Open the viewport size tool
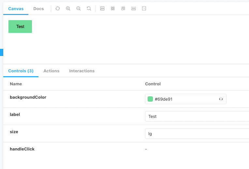The image size is (249, 169). coord(123,8)
